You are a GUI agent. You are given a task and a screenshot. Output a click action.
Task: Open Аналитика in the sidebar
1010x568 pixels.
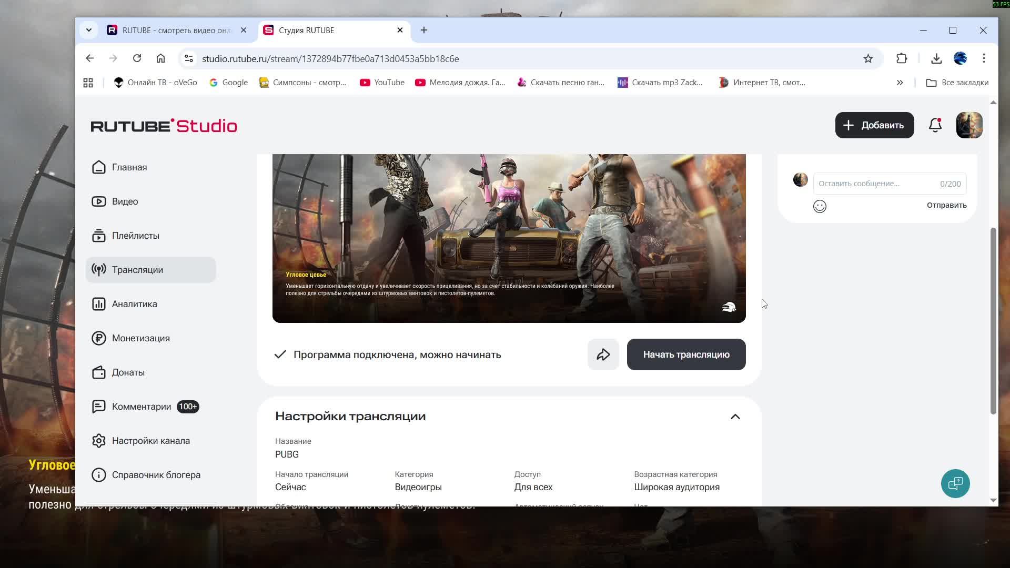[134, 304]
